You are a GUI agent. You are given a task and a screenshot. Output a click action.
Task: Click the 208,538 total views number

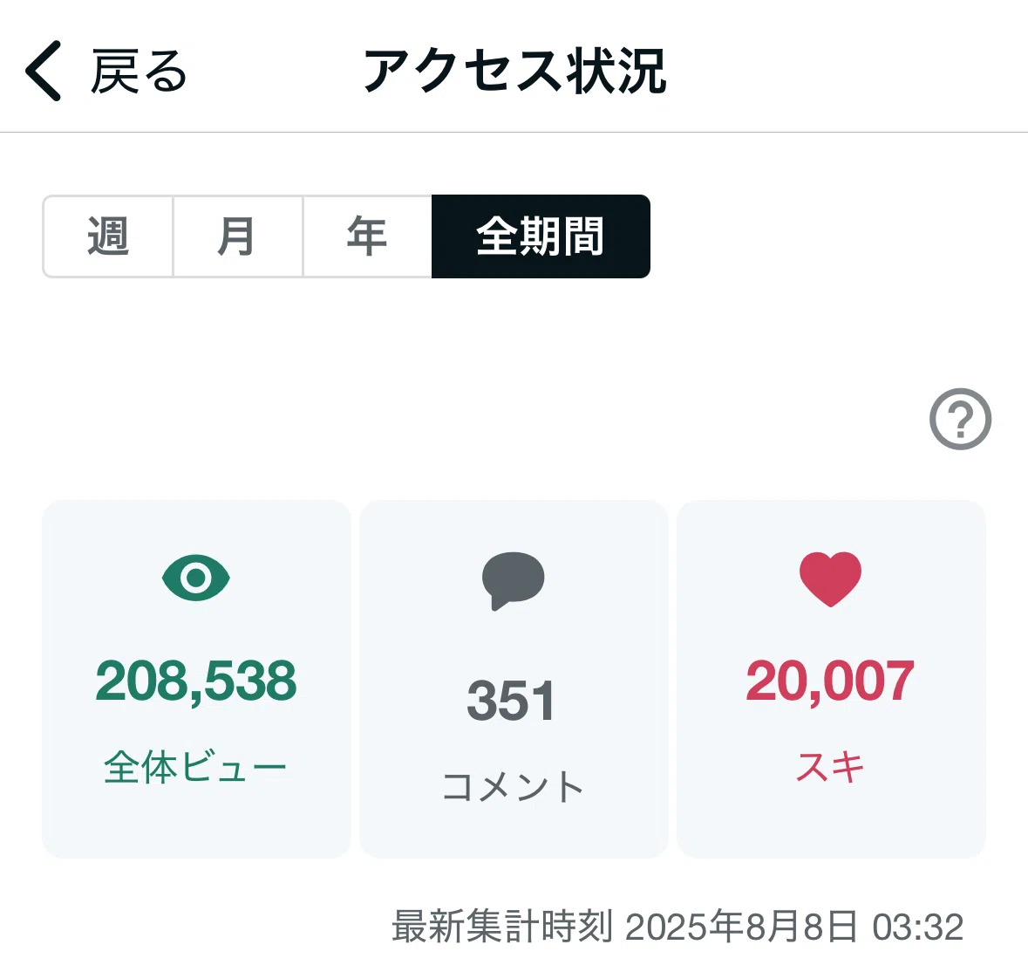click(196, 681)
